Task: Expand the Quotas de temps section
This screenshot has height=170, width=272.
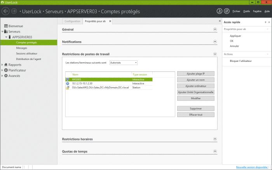Action: (215, 151)
